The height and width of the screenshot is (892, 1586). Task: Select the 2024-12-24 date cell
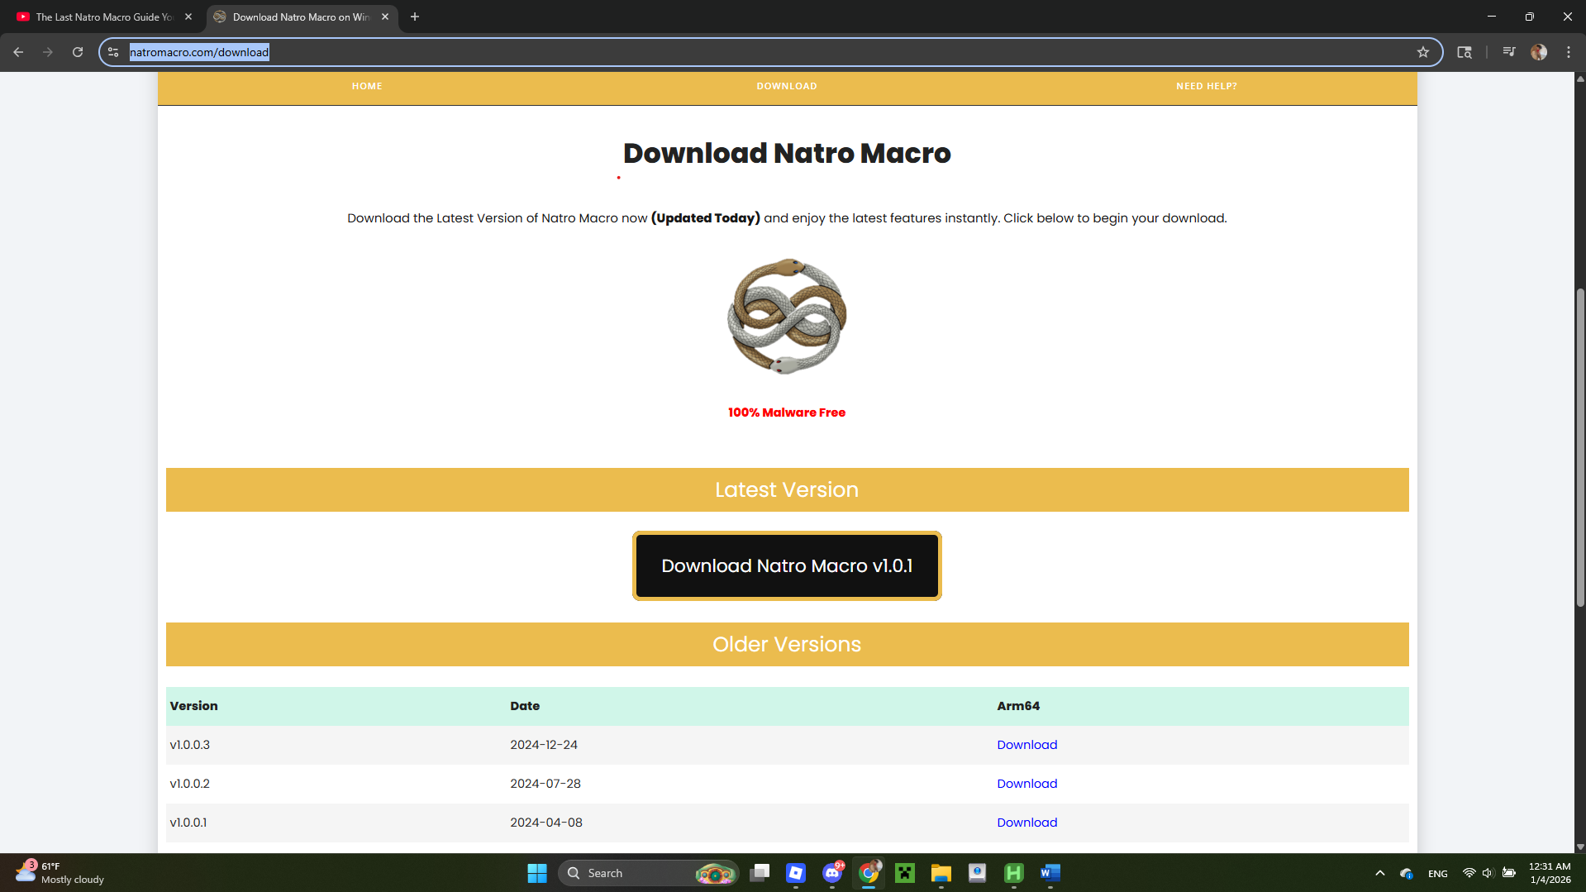click(x=544, y=745)
